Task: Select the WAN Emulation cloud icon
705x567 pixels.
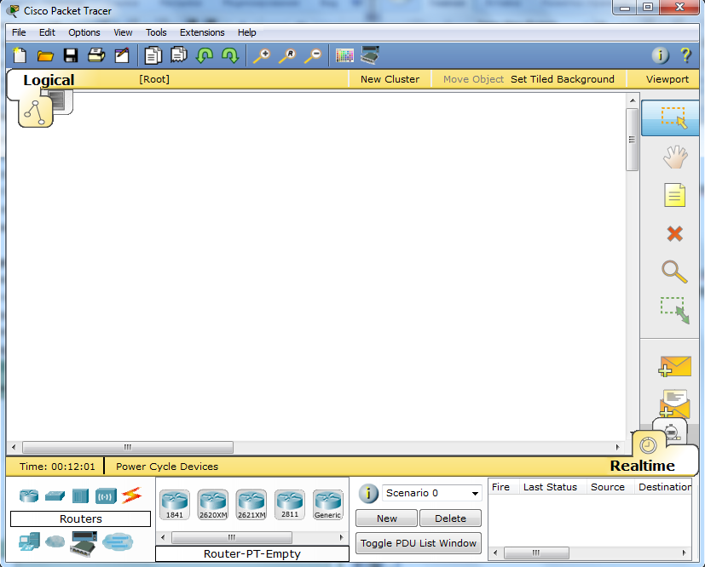Action: click(x=55, y=541)
